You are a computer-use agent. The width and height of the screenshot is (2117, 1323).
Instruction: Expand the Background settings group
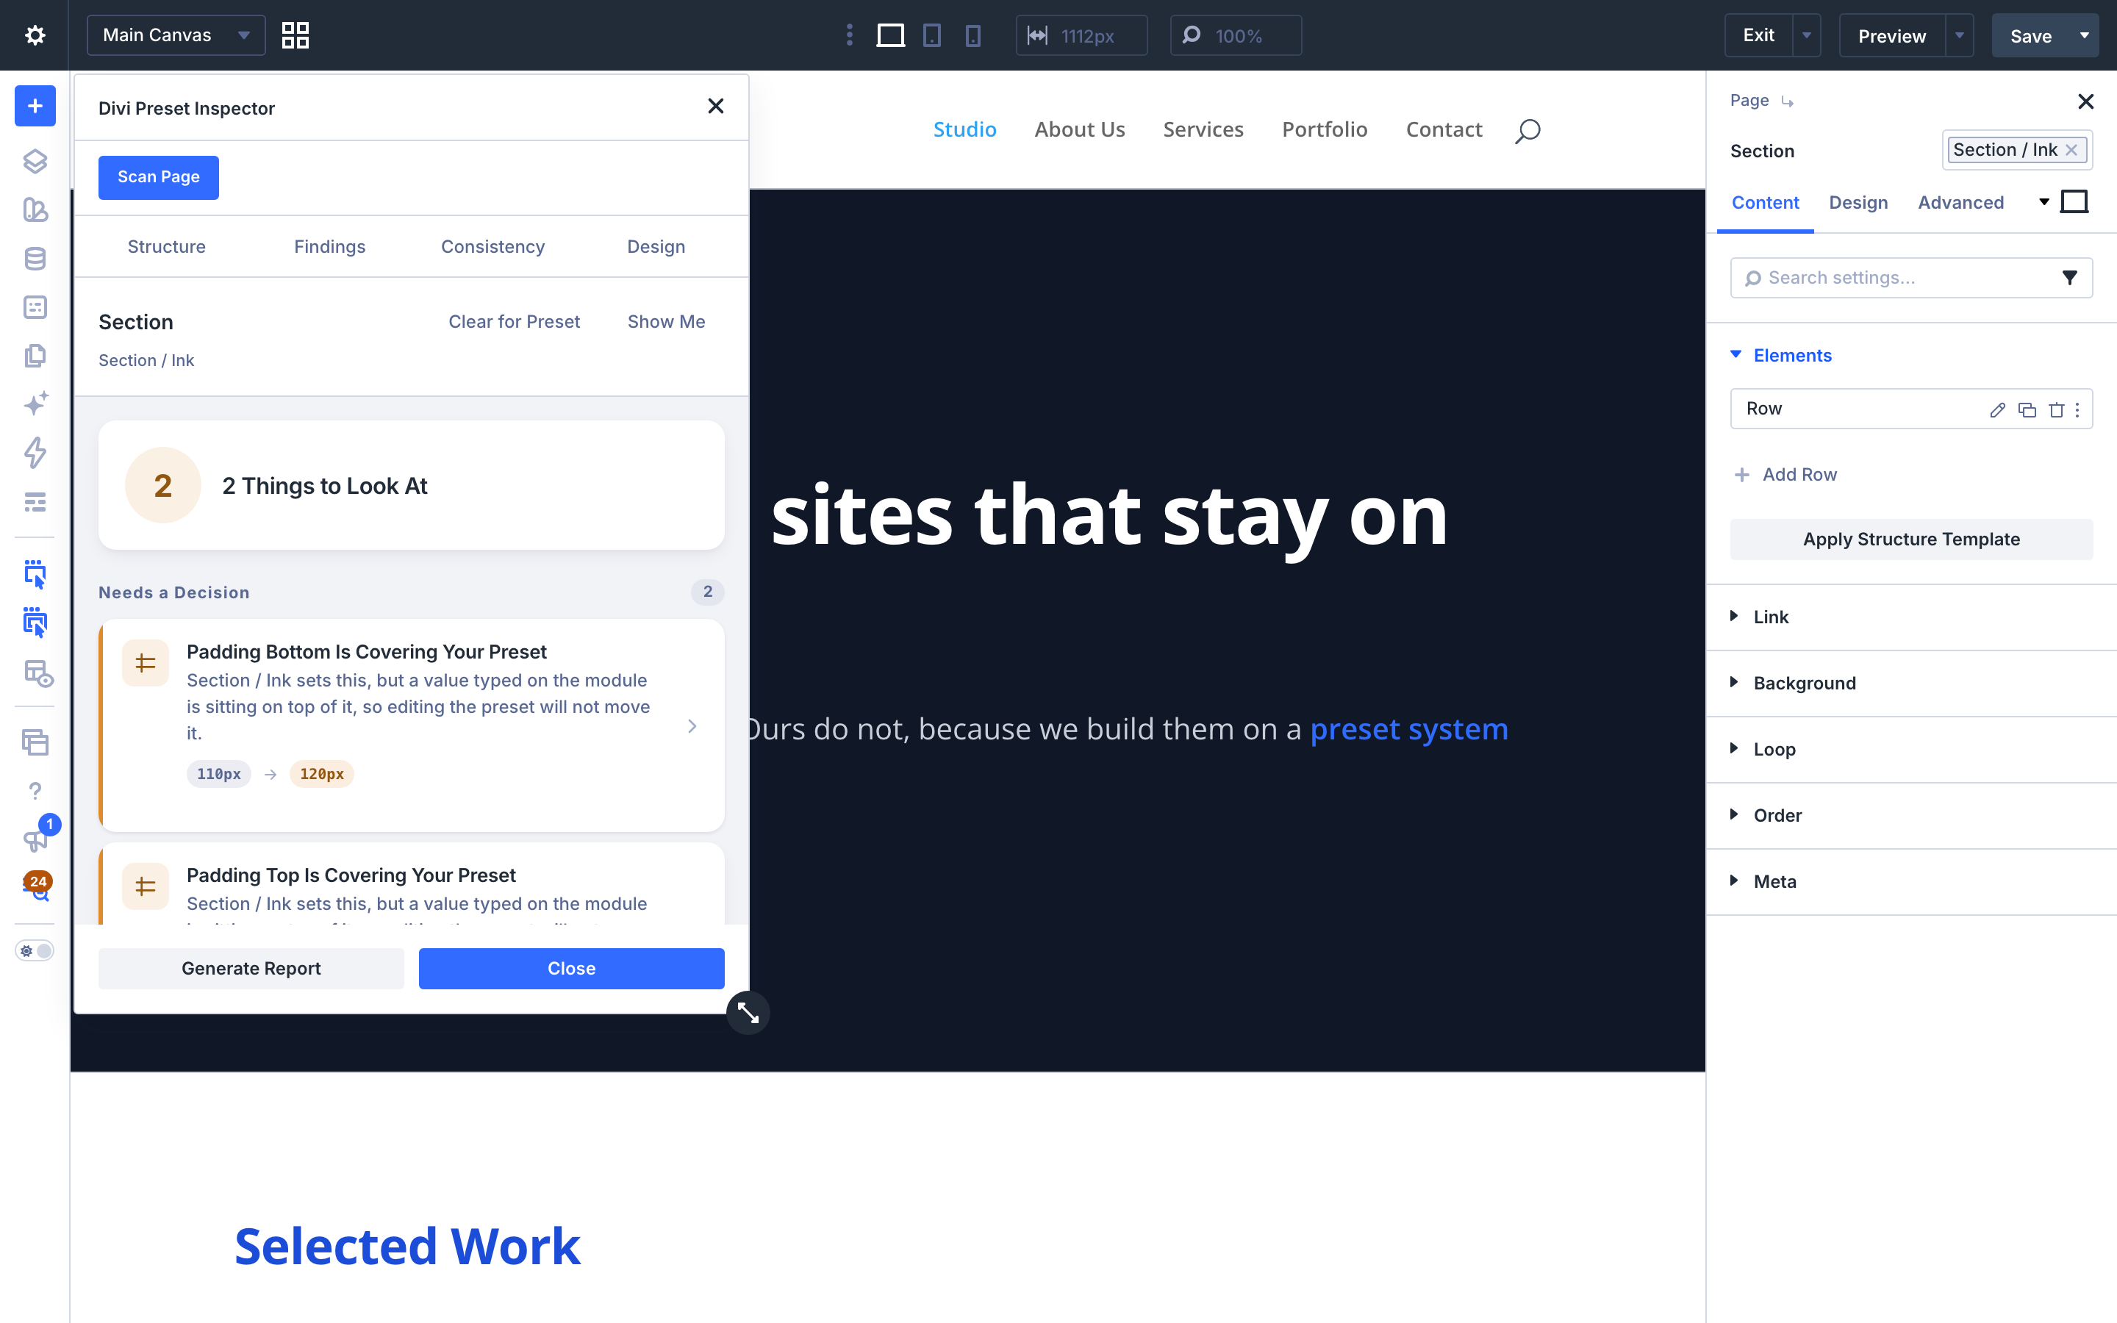coord(1911,684)
